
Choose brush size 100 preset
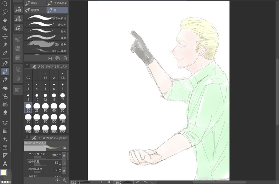click(54, 118)
